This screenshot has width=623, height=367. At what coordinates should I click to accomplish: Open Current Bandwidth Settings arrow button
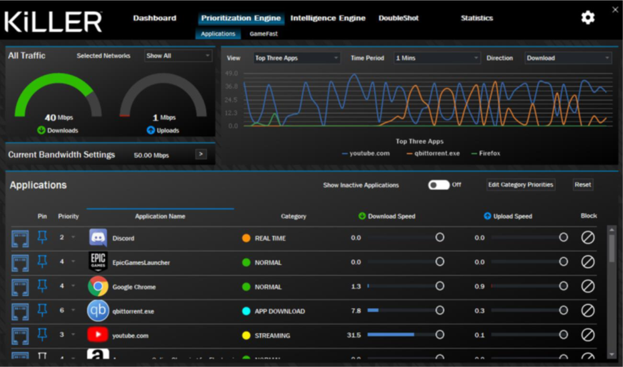click(201, 154)
